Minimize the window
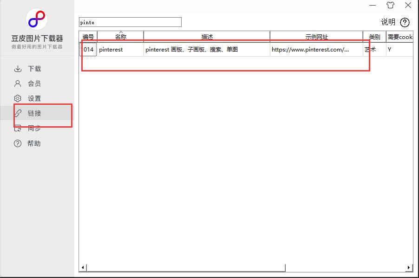 (373, 5)
